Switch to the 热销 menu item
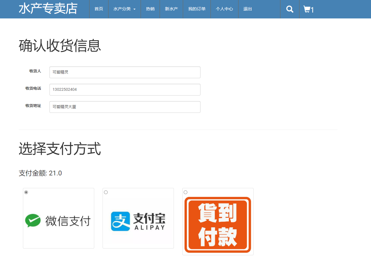The image size is (371, 260). (150, 9)
